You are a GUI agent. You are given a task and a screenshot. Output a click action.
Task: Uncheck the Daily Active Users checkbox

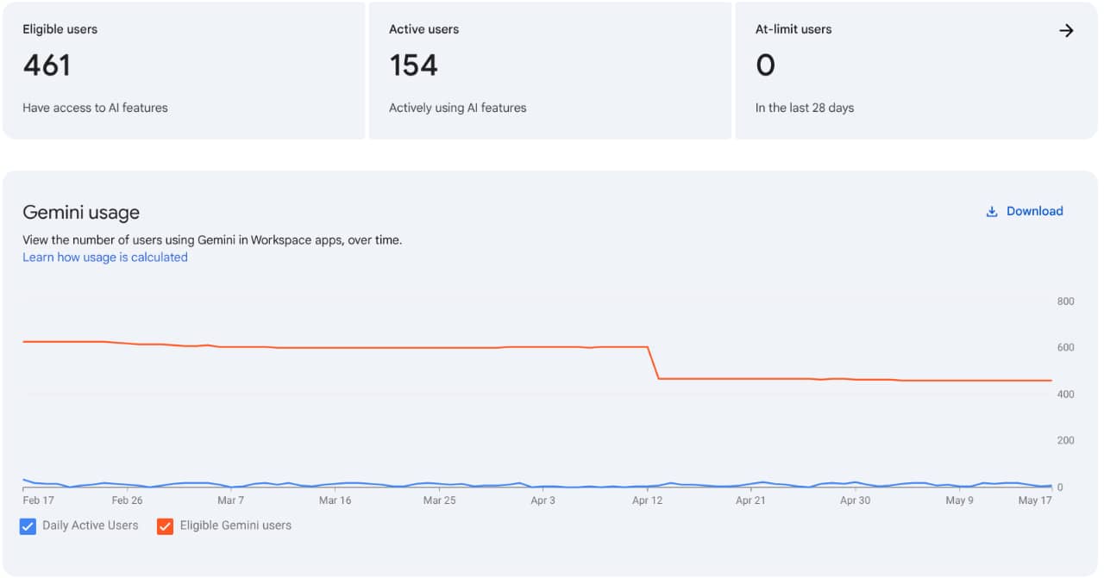(28, 526)
